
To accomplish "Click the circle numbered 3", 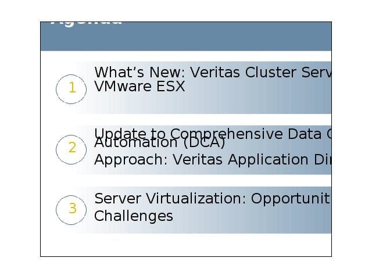I will (x=71, y=210).
